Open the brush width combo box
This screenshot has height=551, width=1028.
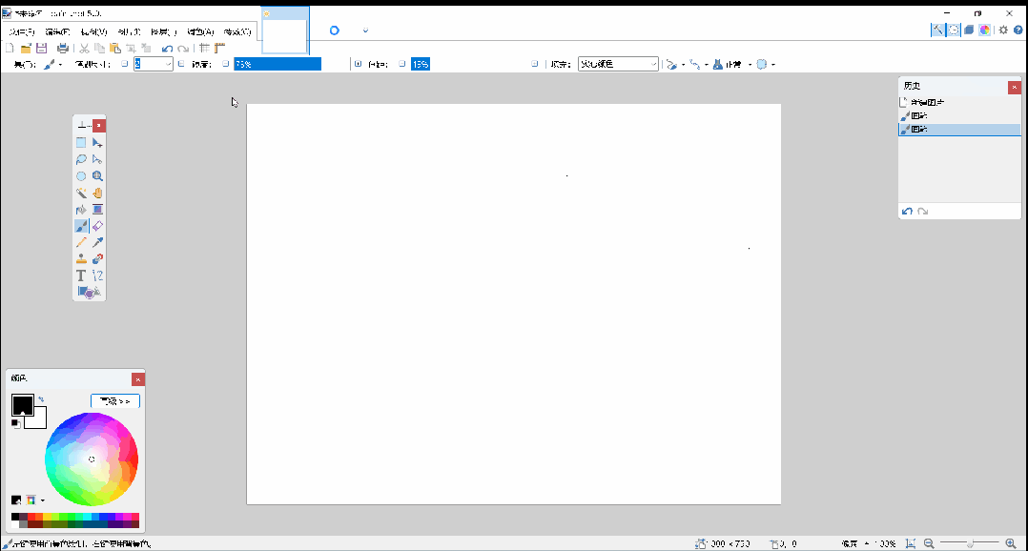[154, 64]
